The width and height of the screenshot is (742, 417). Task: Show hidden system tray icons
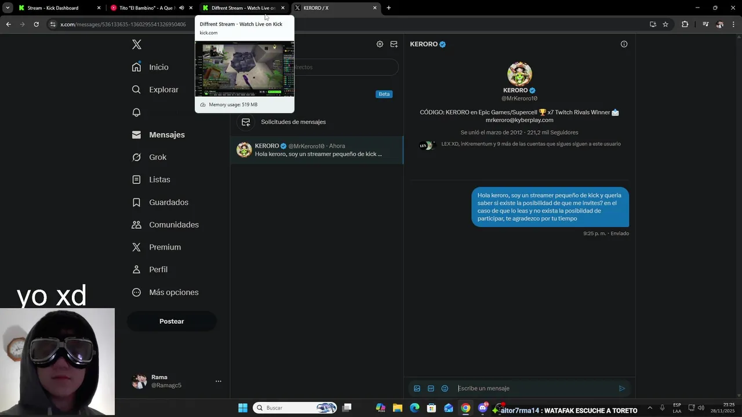click(649, 408)
